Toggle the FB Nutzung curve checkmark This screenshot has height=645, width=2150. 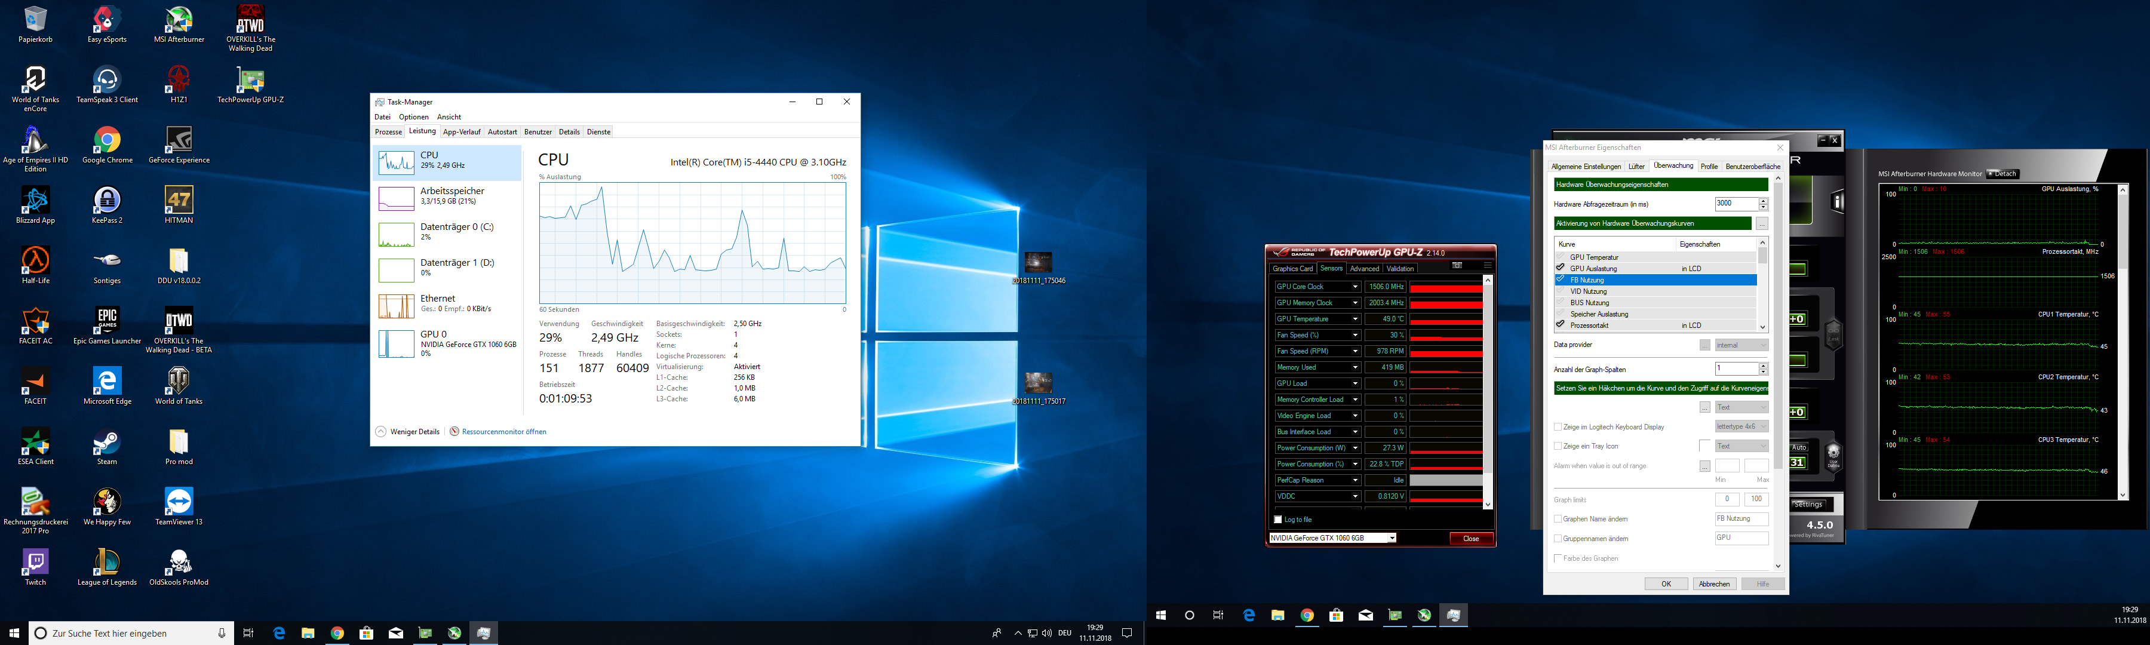pos(1561,279)
